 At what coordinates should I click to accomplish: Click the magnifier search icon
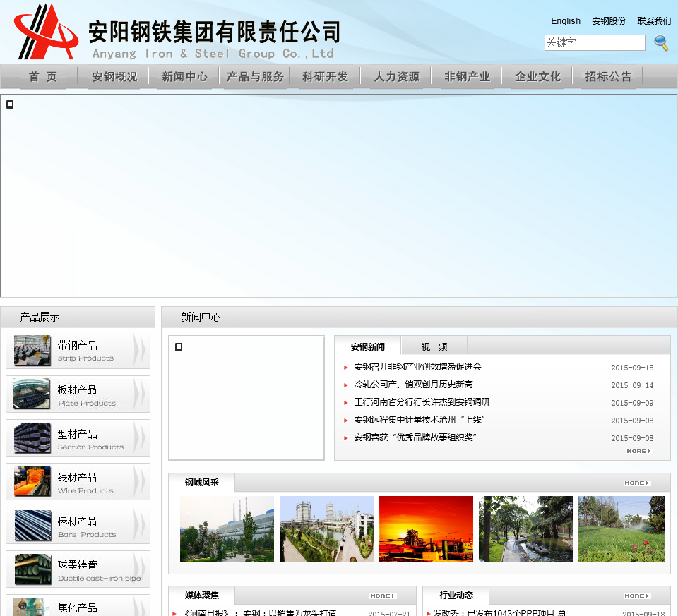pos(661,43)
